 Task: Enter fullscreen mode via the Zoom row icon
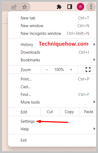point(88,70)
